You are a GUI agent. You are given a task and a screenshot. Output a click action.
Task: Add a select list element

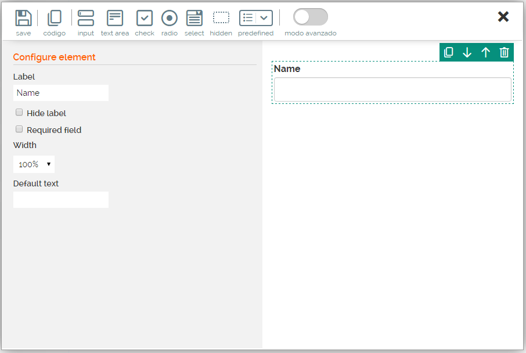(x=194, y=19)
